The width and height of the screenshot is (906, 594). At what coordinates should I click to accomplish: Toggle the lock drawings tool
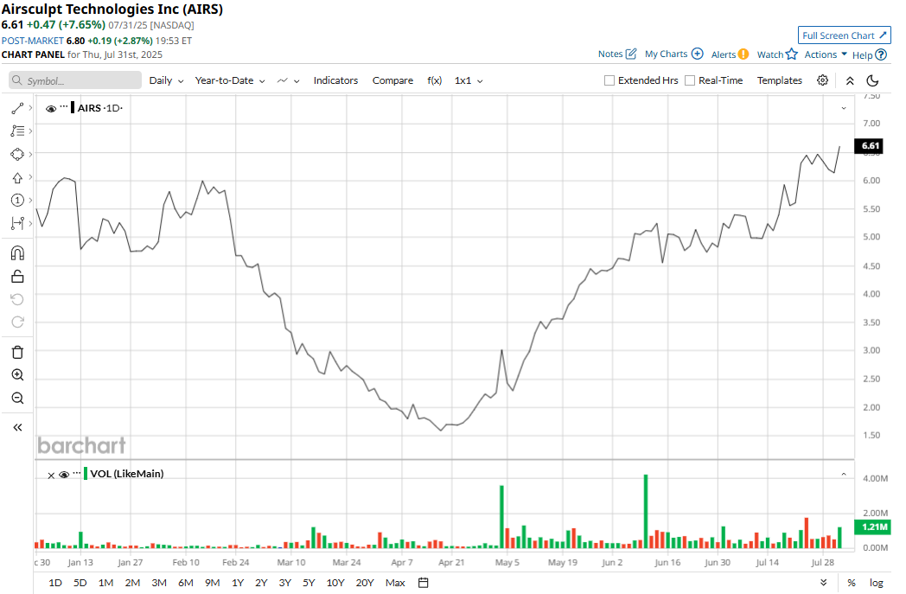(17, 276)
